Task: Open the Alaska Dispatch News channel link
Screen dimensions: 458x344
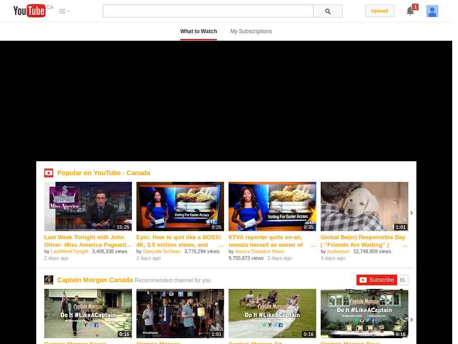Action: point(259,252)
